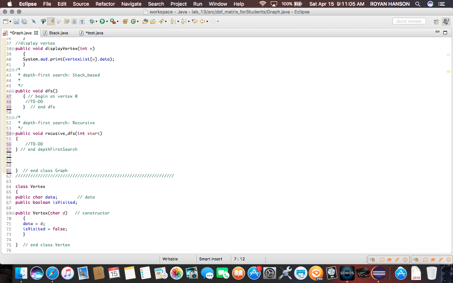
Task: Open the Run configurations dropdown arrow
Action: (107, 21)
